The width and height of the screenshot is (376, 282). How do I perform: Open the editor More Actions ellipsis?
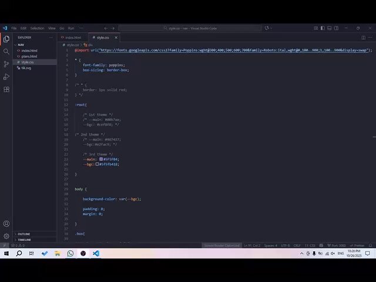(370, 38)
